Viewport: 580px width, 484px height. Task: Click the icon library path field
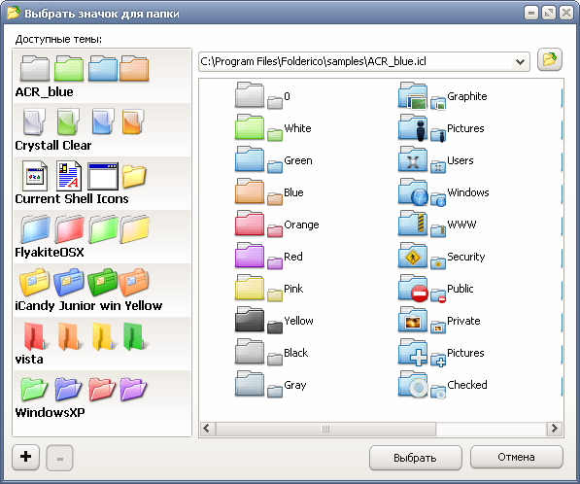[357, 61]
